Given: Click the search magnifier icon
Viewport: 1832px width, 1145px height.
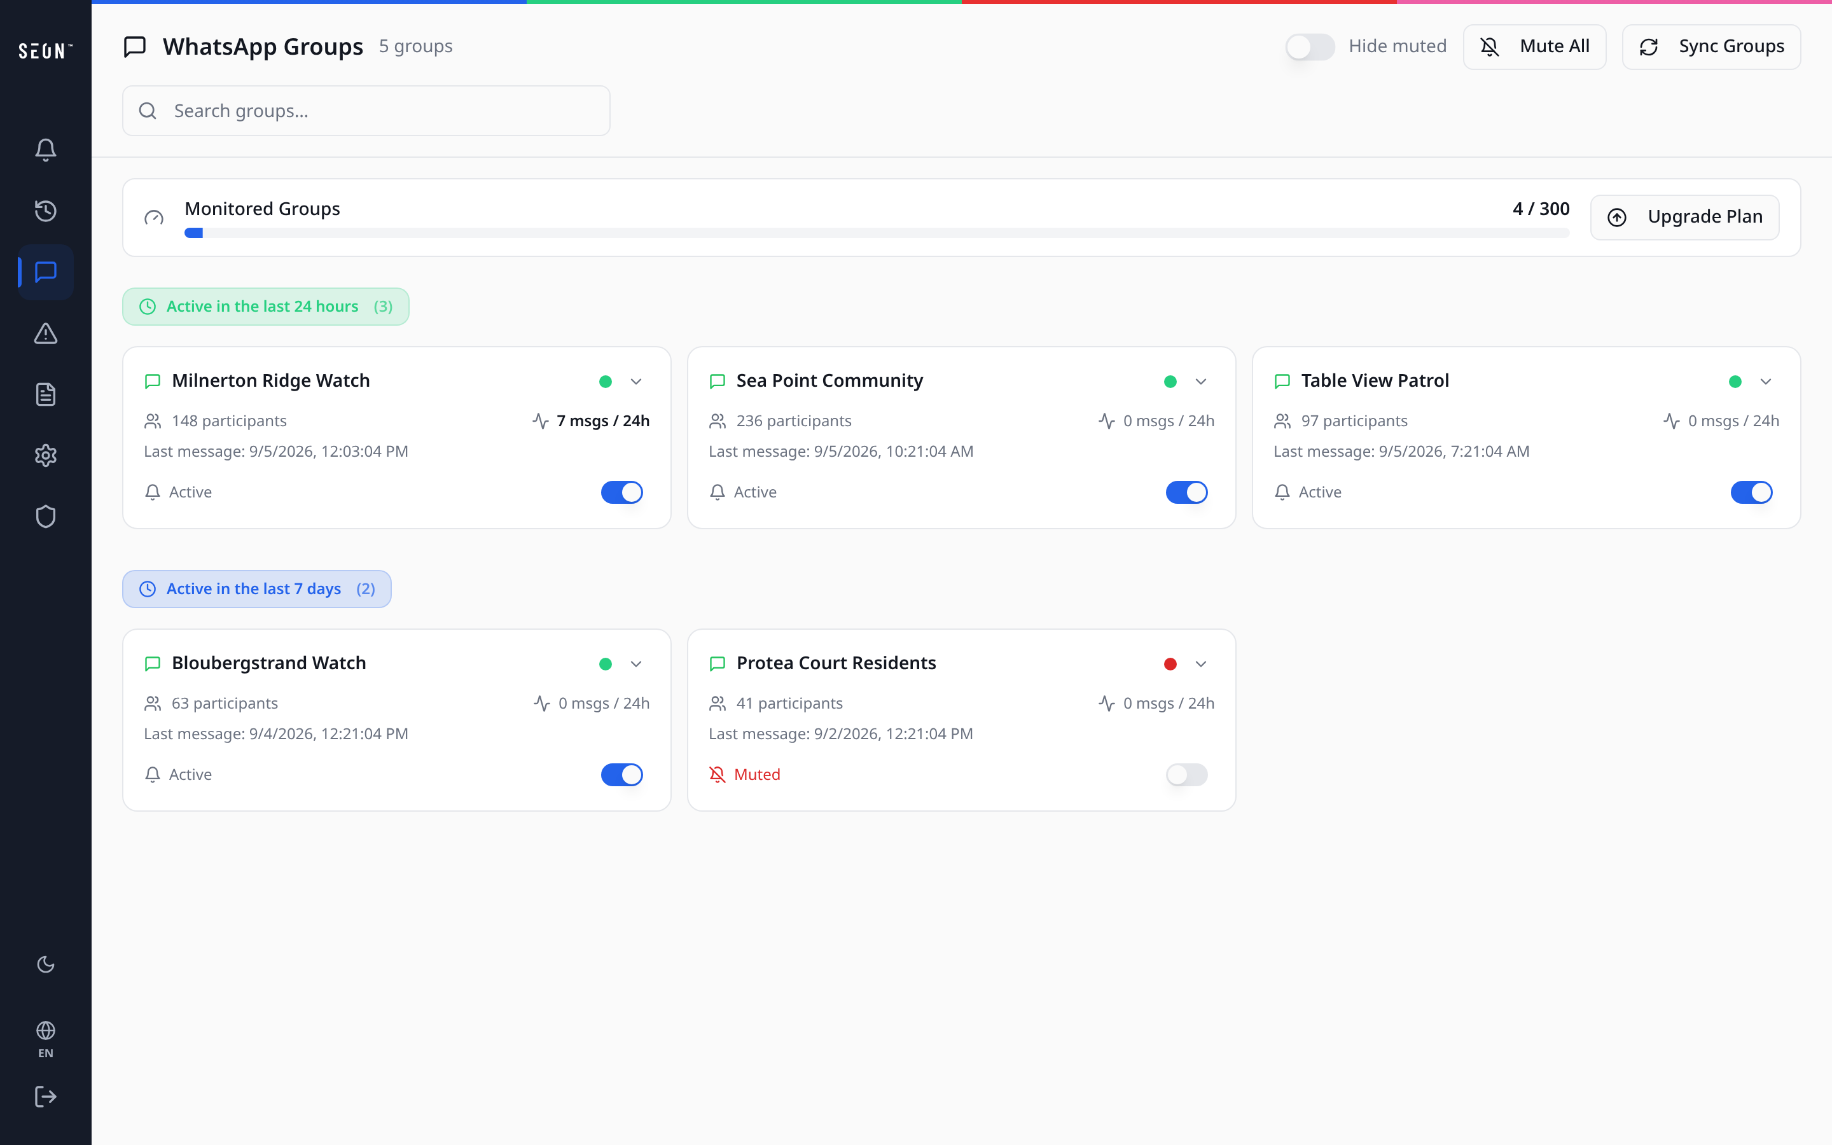Looking at the screenshot, I should (148, 111).
